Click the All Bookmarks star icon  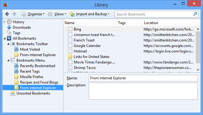pos(9,38)
